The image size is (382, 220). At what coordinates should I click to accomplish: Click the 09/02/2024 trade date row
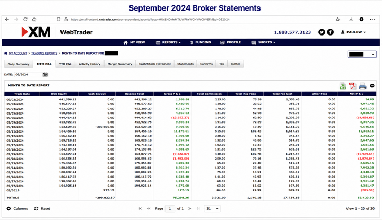tap(190, 99)
